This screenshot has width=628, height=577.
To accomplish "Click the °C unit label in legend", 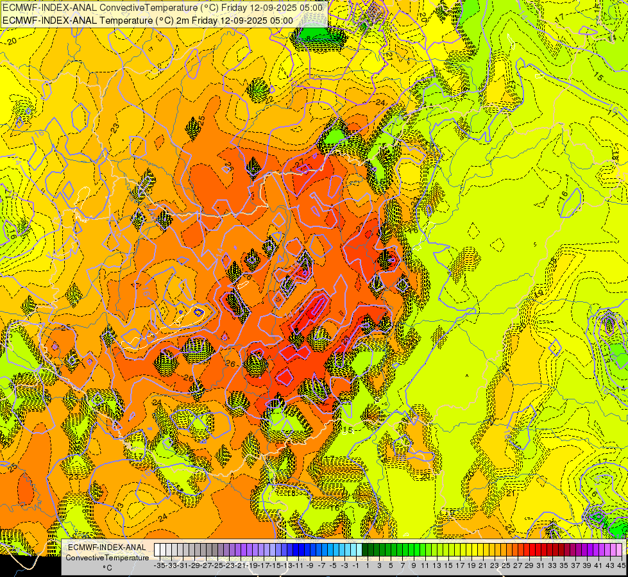I will click(x=107, y=568).
